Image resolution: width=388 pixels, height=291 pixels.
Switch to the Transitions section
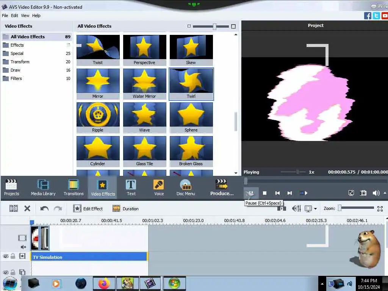coord(74,187)
